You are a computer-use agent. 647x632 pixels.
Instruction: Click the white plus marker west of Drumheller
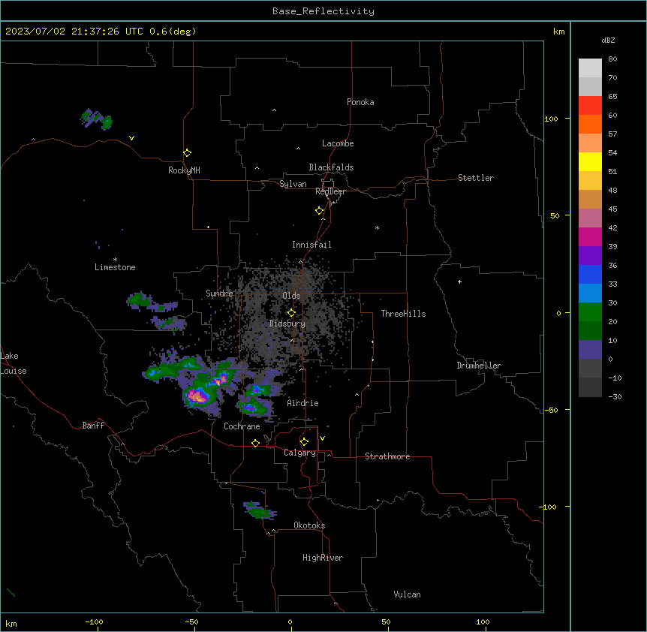coord(459,281)
